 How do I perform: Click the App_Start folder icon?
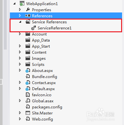point(28,46)
